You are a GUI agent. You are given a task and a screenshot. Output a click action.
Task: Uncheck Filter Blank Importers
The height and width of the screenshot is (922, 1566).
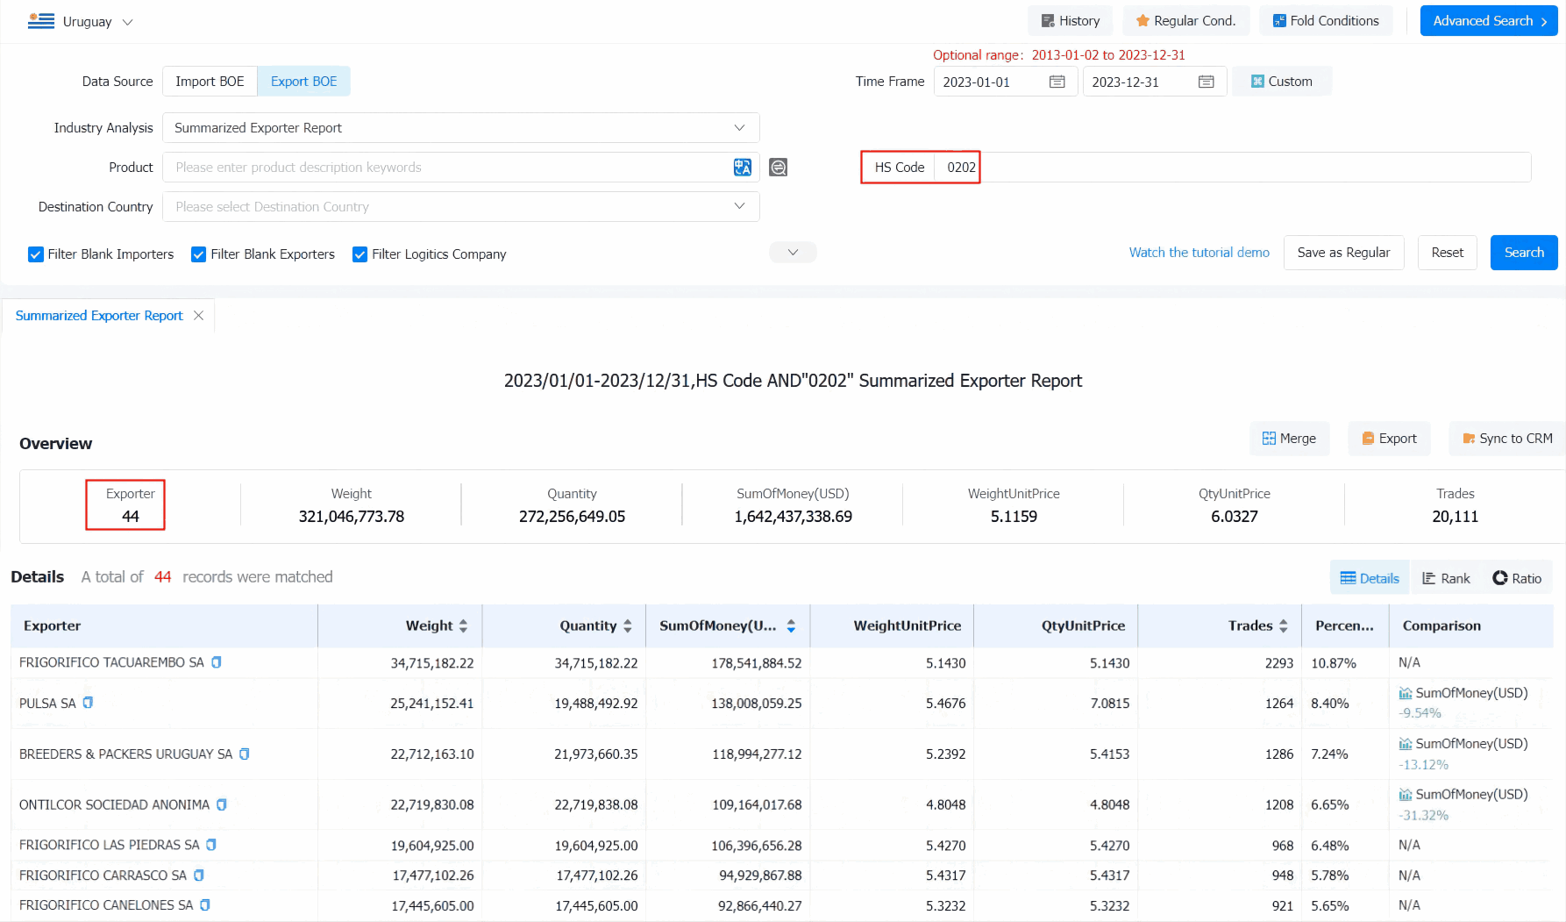pos(36,254)
